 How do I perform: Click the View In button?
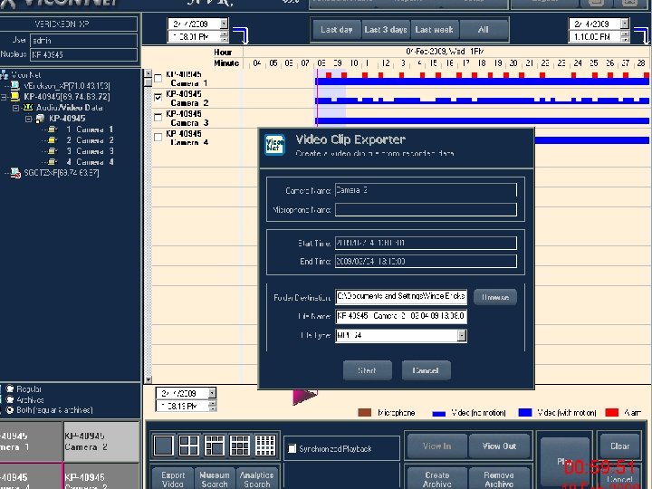click(437, 446)
